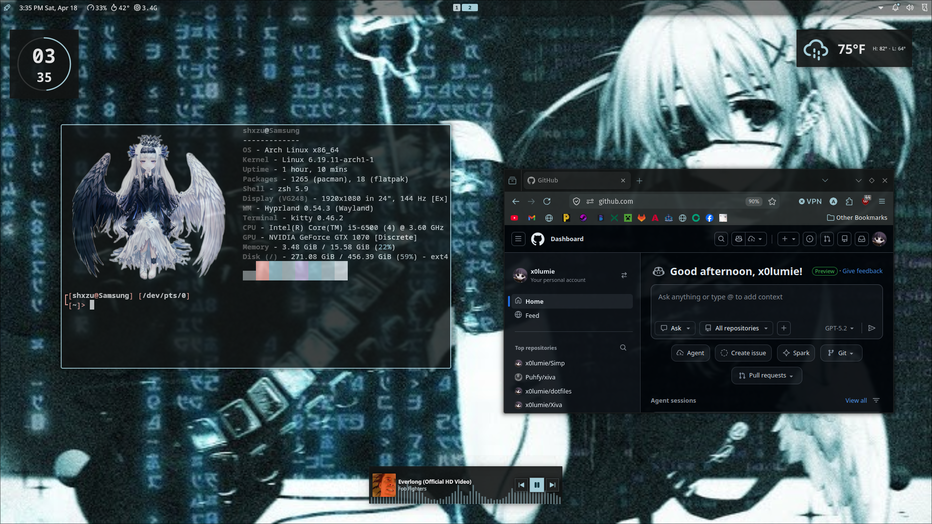
Task: Send the Copilot prompt with arrow icon
Action: click(872, 328)
